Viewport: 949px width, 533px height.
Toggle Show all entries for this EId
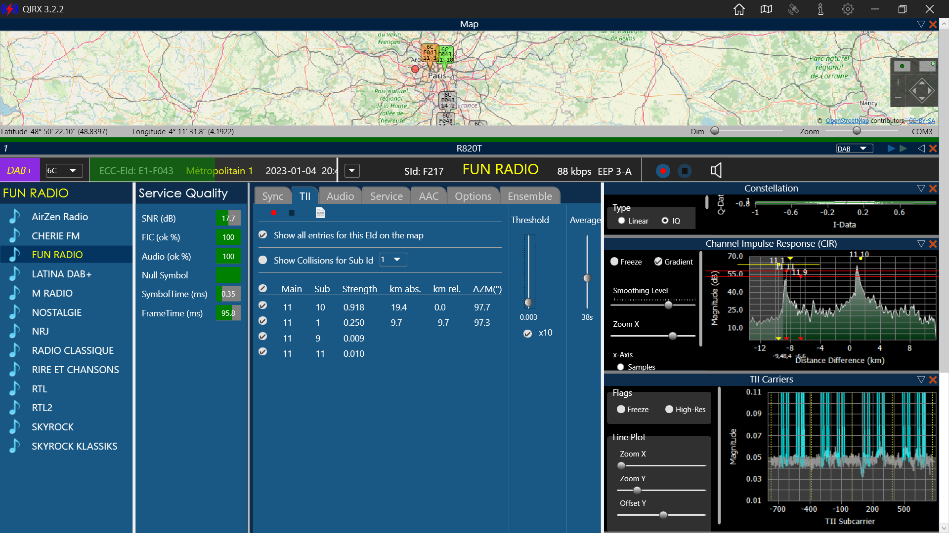coord(263,235)
